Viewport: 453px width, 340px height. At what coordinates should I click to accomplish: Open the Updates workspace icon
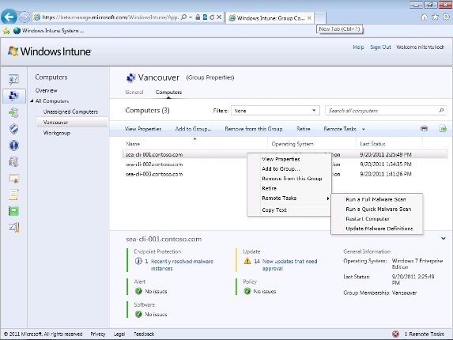[x=13, y=112]
